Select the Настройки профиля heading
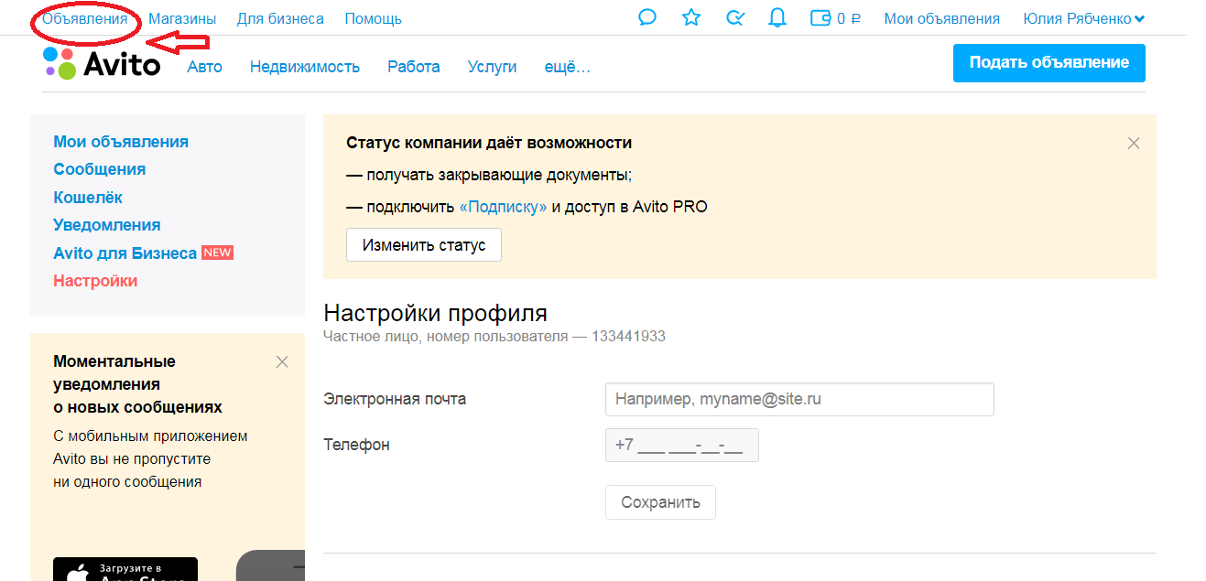 [436, 313]
